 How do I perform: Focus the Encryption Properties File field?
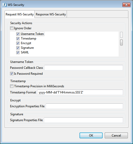pyautogui.click(x=84, y=106)
